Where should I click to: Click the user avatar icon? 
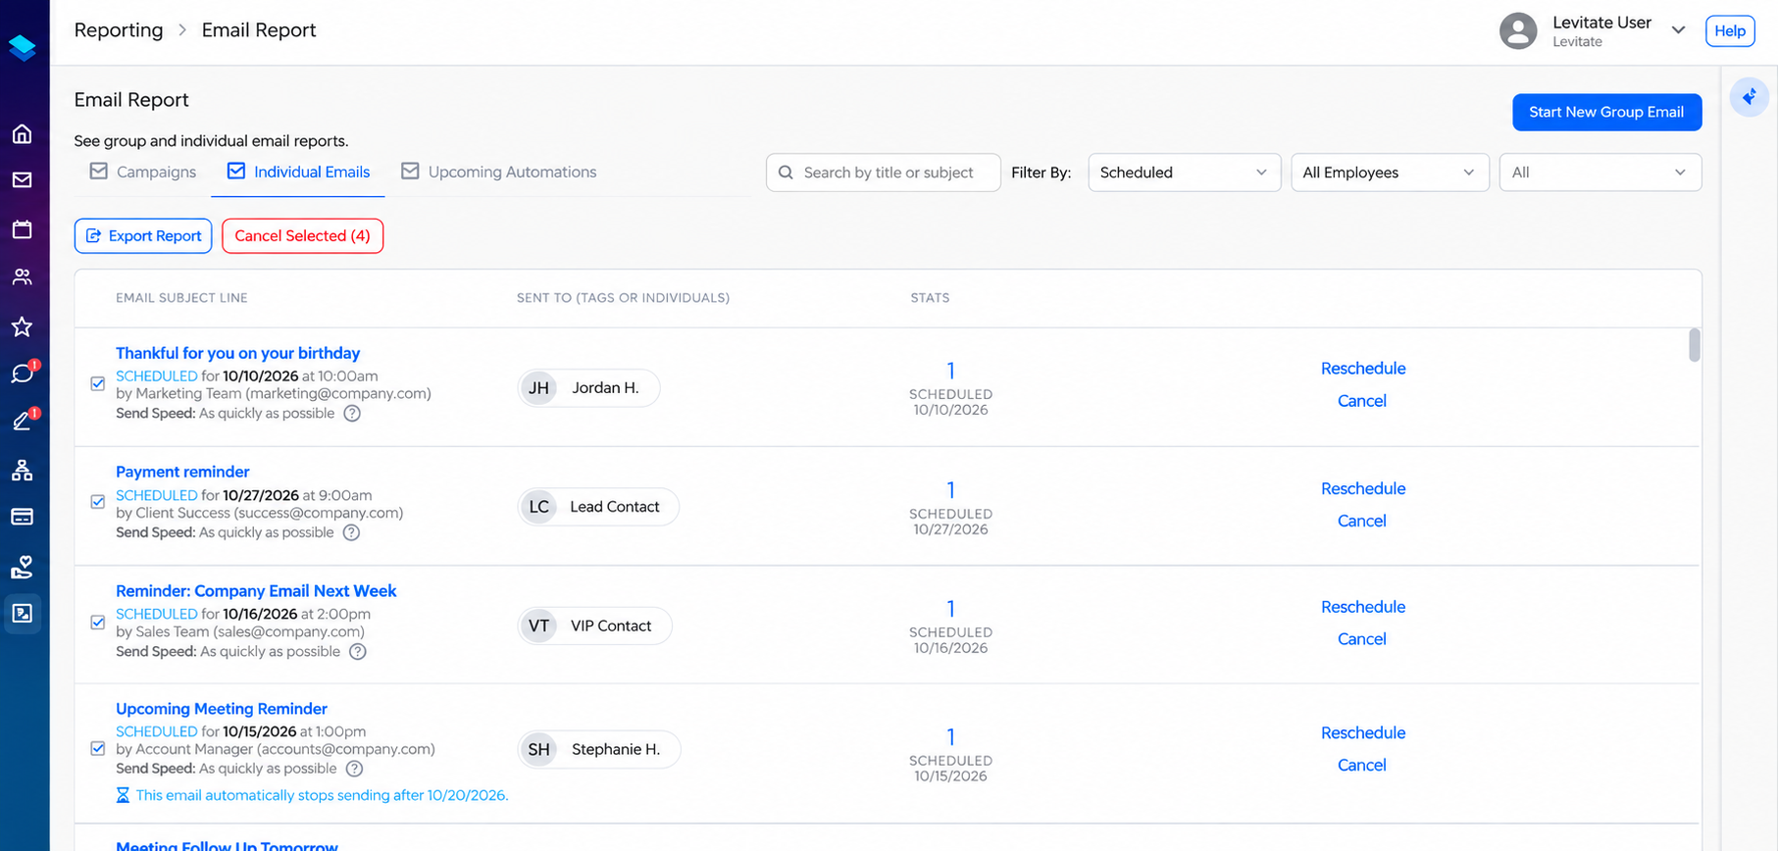(1518, 30)
